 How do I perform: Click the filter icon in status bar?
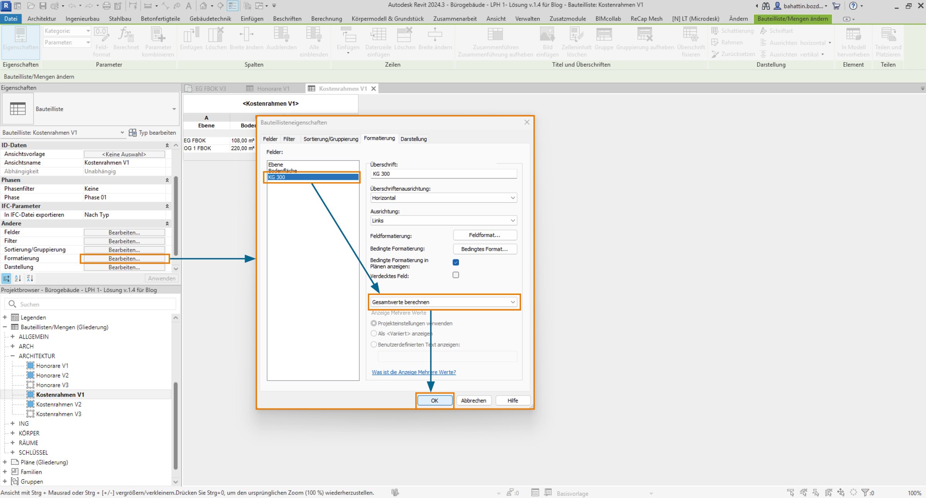(865, 492)
